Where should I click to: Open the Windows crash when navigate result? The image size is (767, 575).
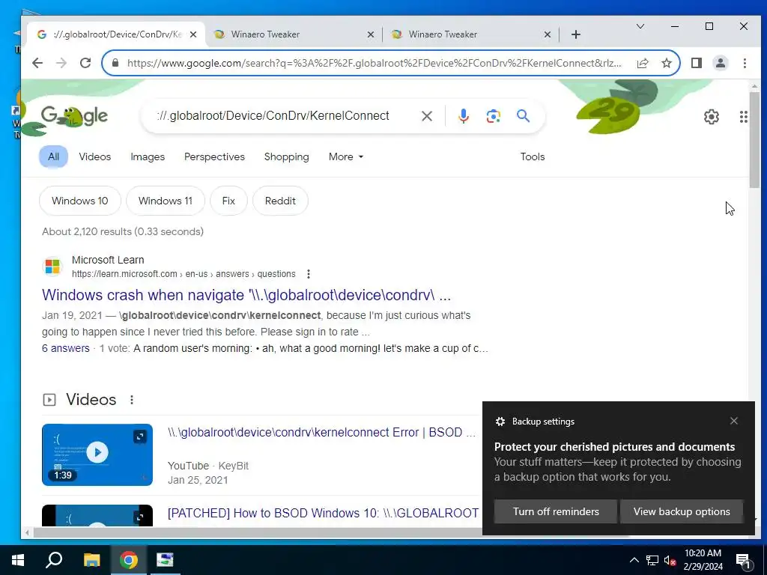[x=246, y=295]
